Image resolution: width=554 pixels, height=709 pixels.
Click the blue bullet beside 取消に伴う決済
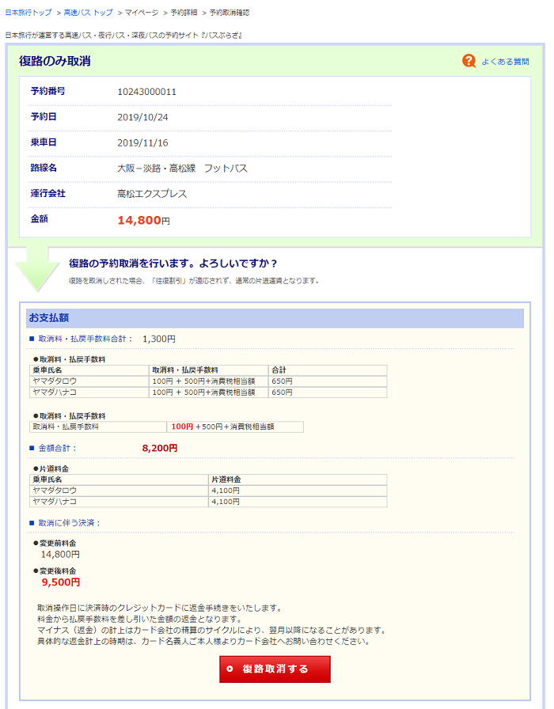tap(32, 523)
